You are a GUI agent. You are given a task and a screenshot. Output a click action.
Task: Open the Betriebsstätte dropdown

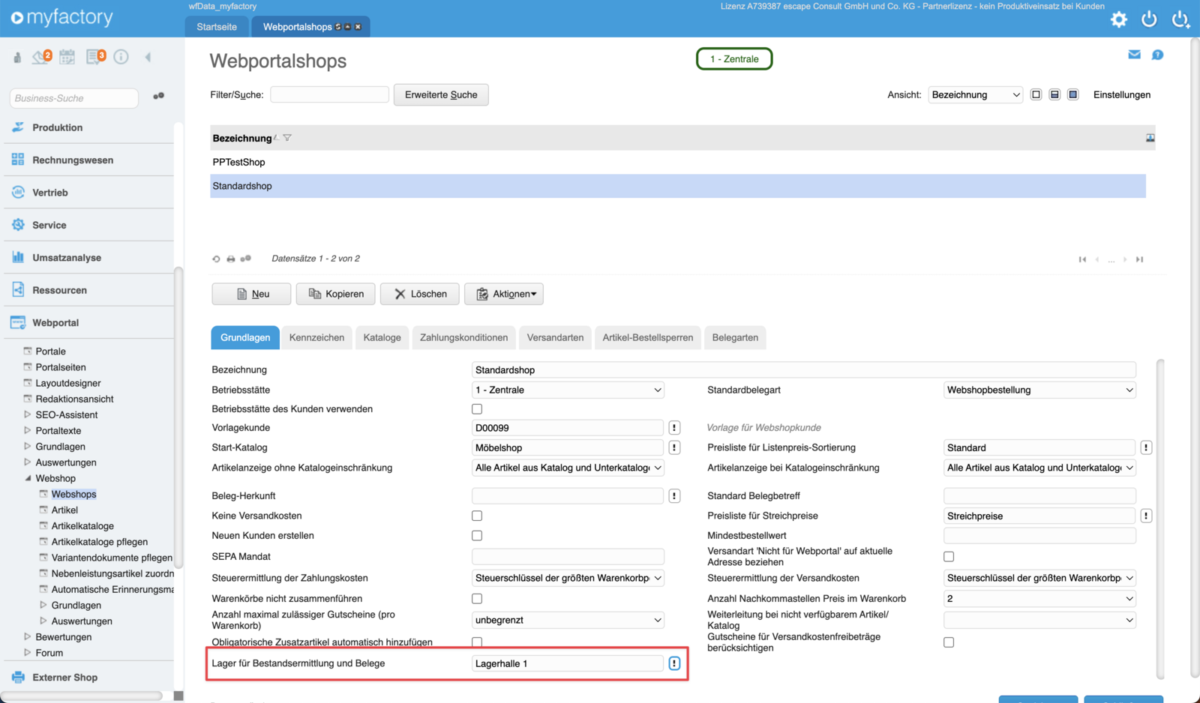568,390
